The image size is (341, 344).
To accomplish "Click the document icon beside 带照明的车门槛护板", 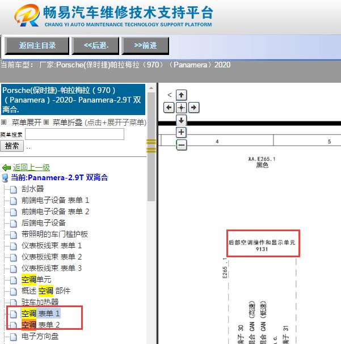I will click(14, 235).
